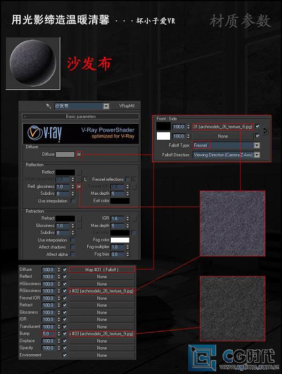This screenshot has width=282, height=374.
Task: Click the Refl. glossiness map M button
Action: (79, 187)
